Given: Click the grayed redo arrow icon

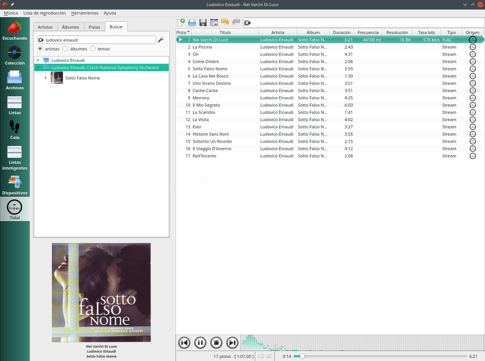Looking at the screenshot, I should click(x=236, y=22).
